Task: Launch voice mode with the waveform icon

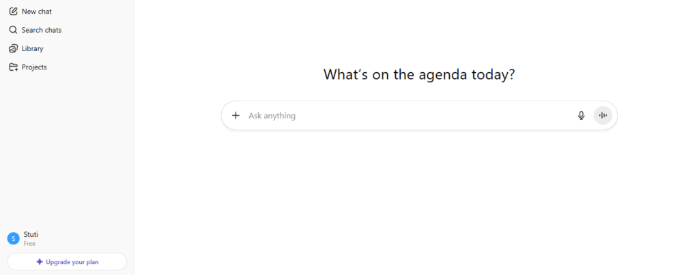Action: tap(603, 116)
